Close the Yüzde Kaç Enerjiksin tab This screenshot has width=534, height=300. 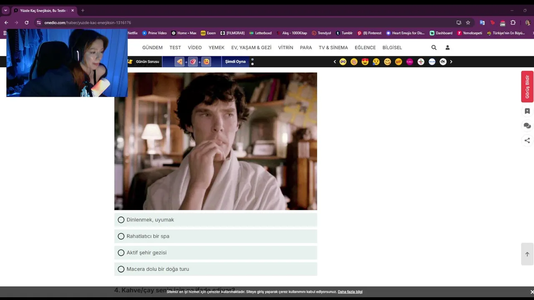pos(73,10)
